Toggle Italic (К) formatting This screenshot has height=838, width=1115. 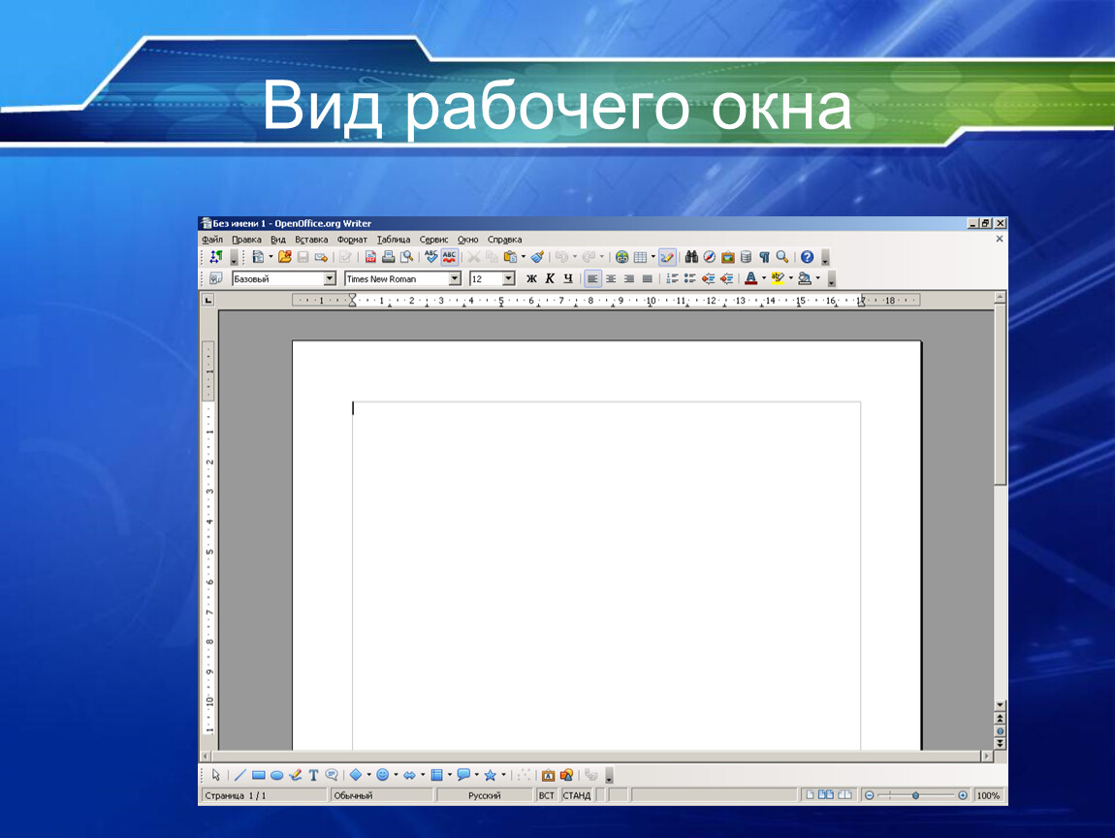[550, 278]
